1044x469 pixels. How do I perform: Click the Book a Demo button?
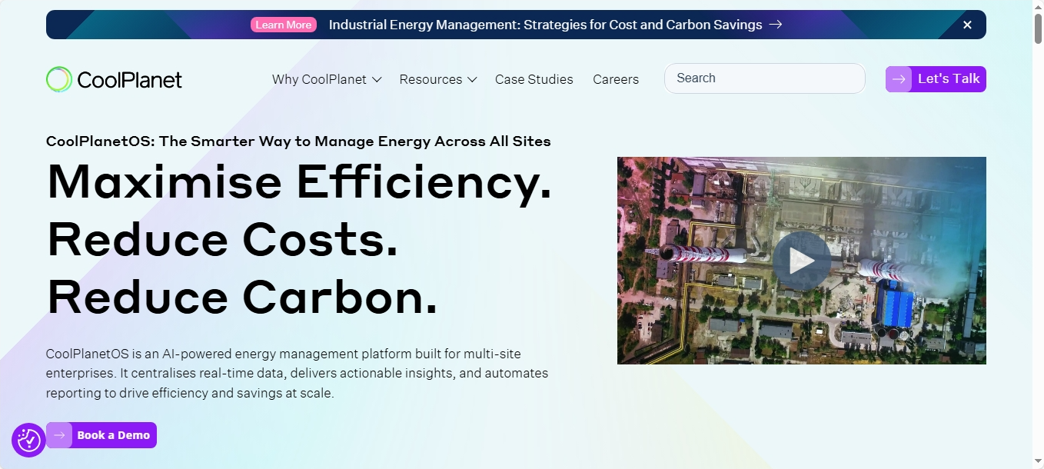[x=101, y=435]
